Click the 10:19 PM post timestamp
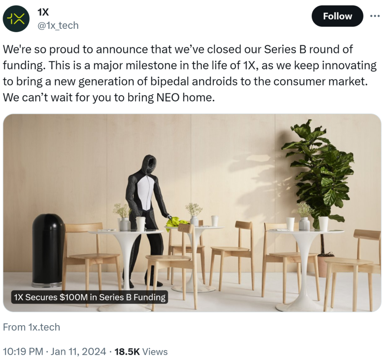This screenshot has height=360, width=384. (x=23, y=352)
